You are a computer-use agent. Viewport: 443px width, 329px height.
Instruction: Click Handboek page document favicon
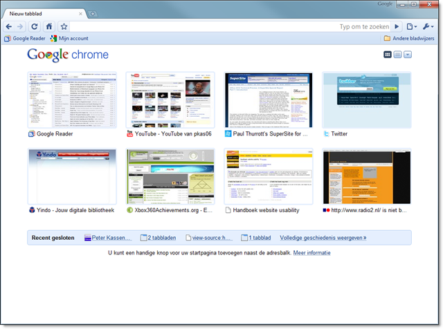pos(228,210)
